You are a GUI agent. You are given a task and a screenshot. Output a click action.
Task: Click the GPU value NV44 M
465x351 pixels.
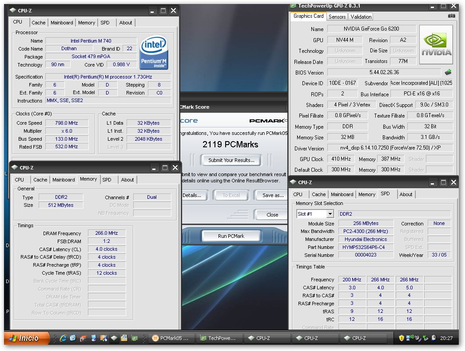[345, 40]
